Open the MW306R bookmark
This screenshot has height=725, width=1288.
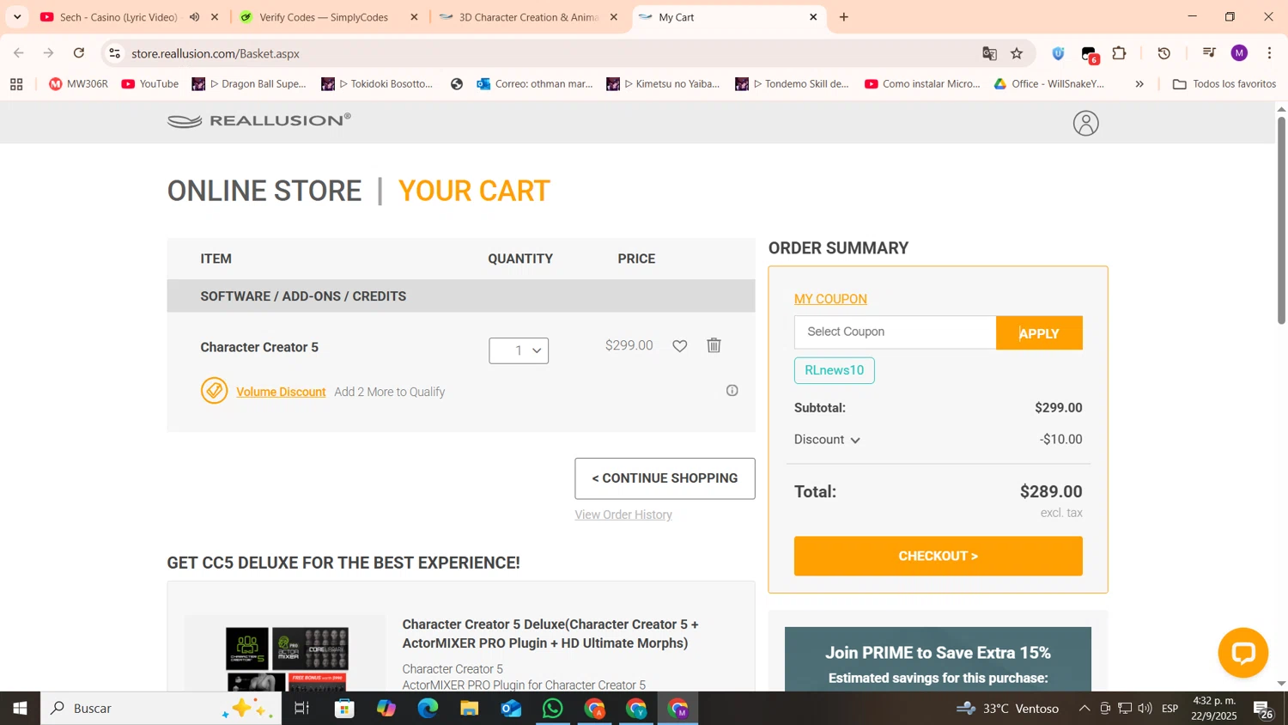(78, 84)
